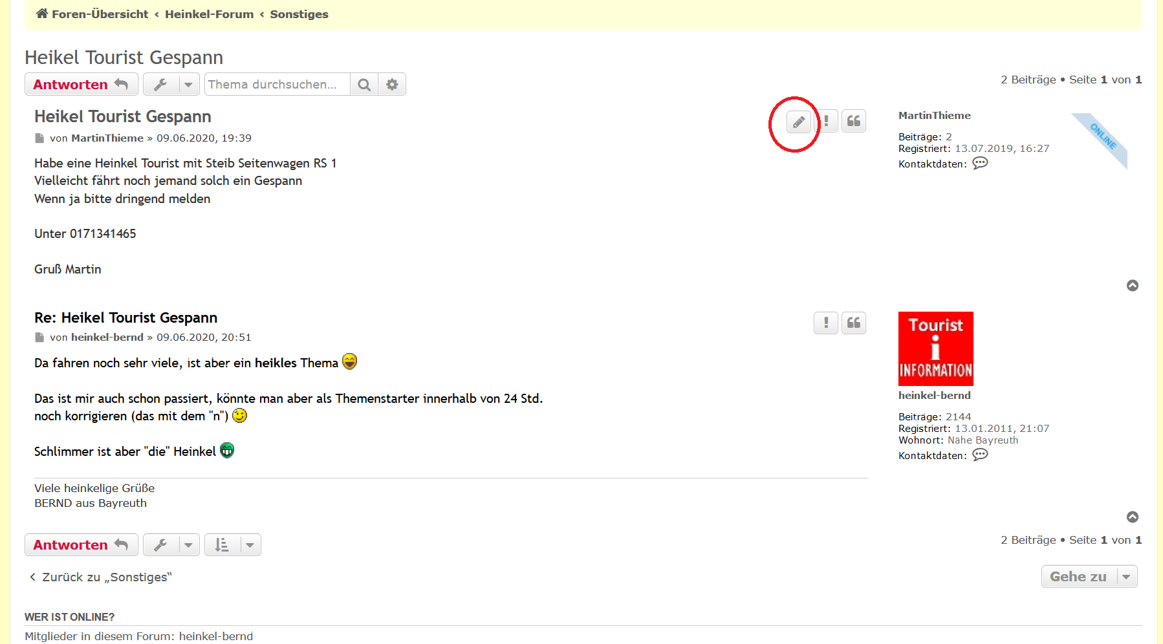Click the top Antworten button
The image size is (1163, 644).
coord(81,85)
